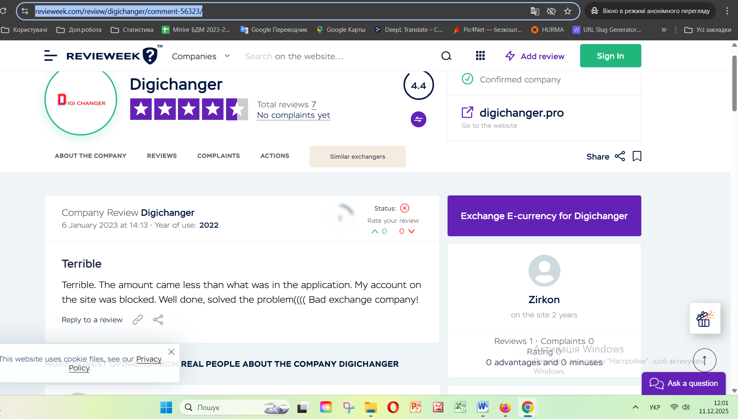Image resolution: width=738 pixels, height=419 pixels.
Task: Open Opera from the taskbar
Action: [393, 407]
